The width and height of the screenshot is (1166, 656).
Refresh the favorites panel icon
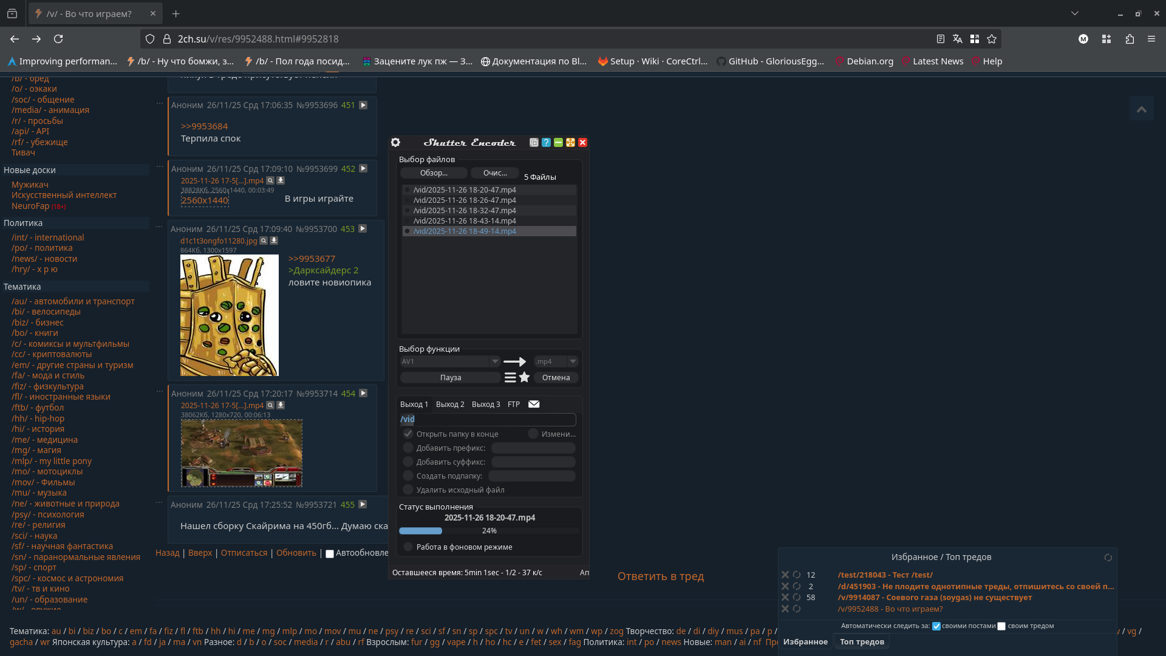tap(1108, 558)
